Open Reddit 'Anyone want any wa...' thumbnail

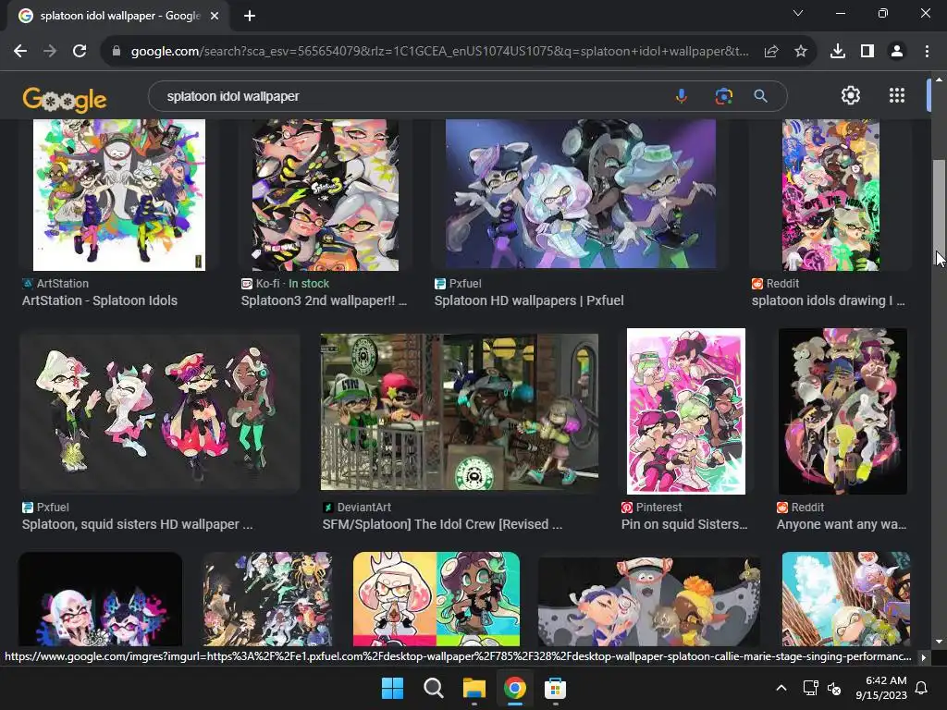(842, 411)
